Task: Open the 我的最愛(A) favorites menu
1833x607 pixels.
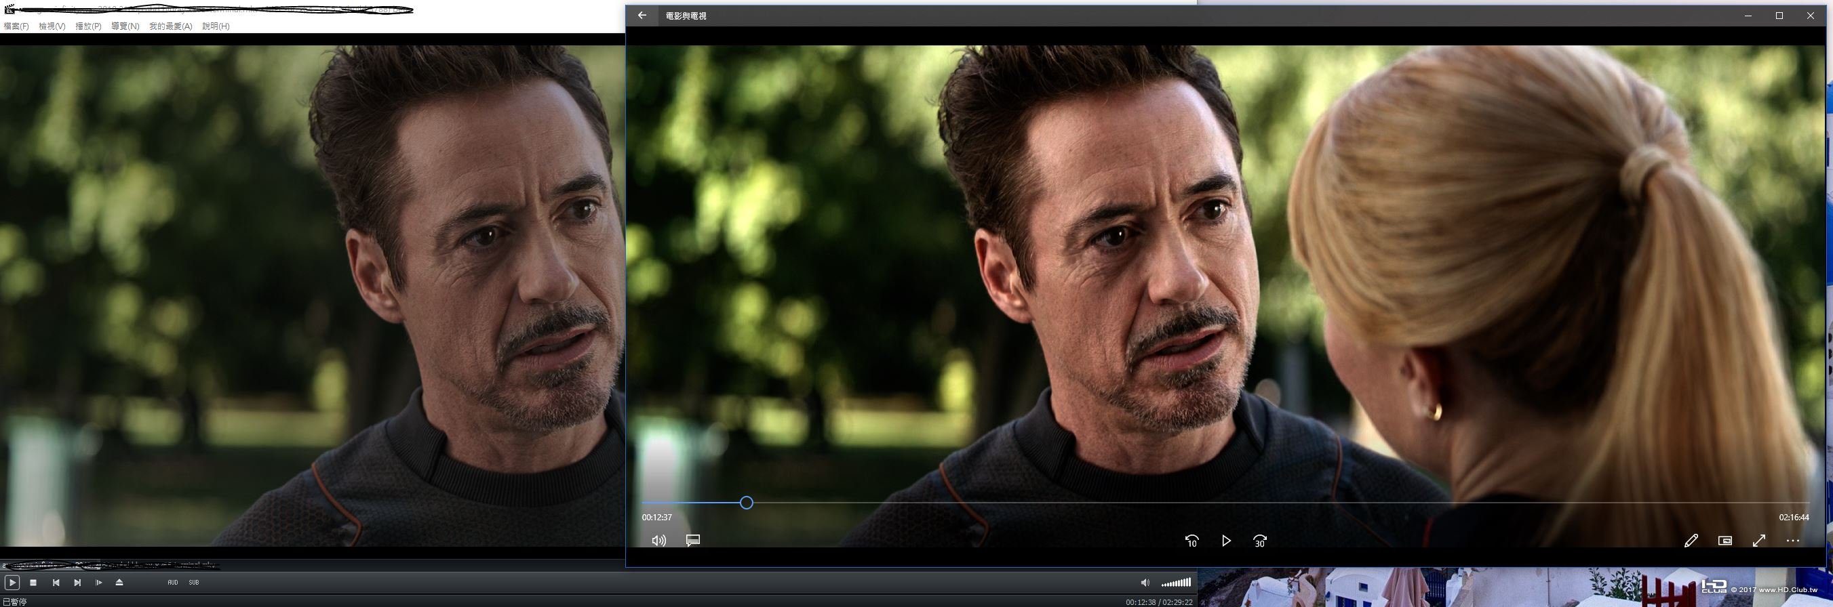Action: click(170, 26)
